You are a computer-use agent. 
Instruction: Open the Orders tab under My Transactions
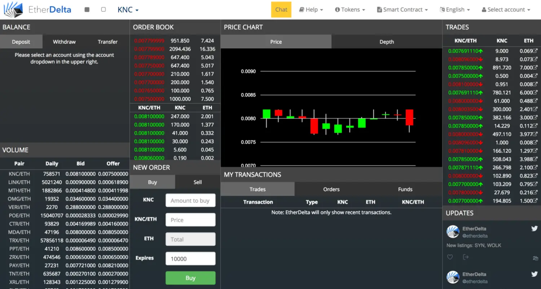[331, 189]
